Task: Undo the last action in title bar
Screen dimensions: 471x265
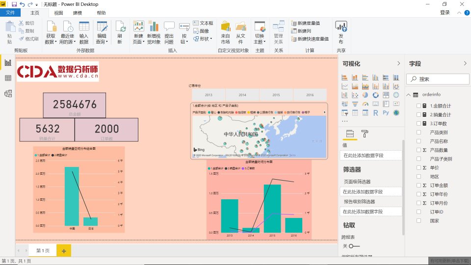Action: 22,4
